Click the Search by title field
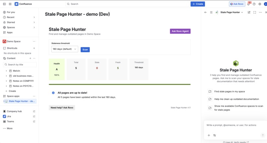 tap(20, 64)
